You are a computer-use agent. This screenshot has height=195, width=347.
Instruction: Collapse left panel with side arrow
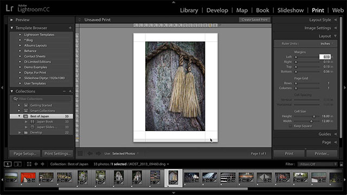(x=2, y=88)
